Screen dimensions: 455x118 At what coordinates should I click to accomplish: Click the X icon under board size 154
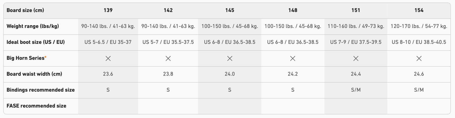click(419, 58)
